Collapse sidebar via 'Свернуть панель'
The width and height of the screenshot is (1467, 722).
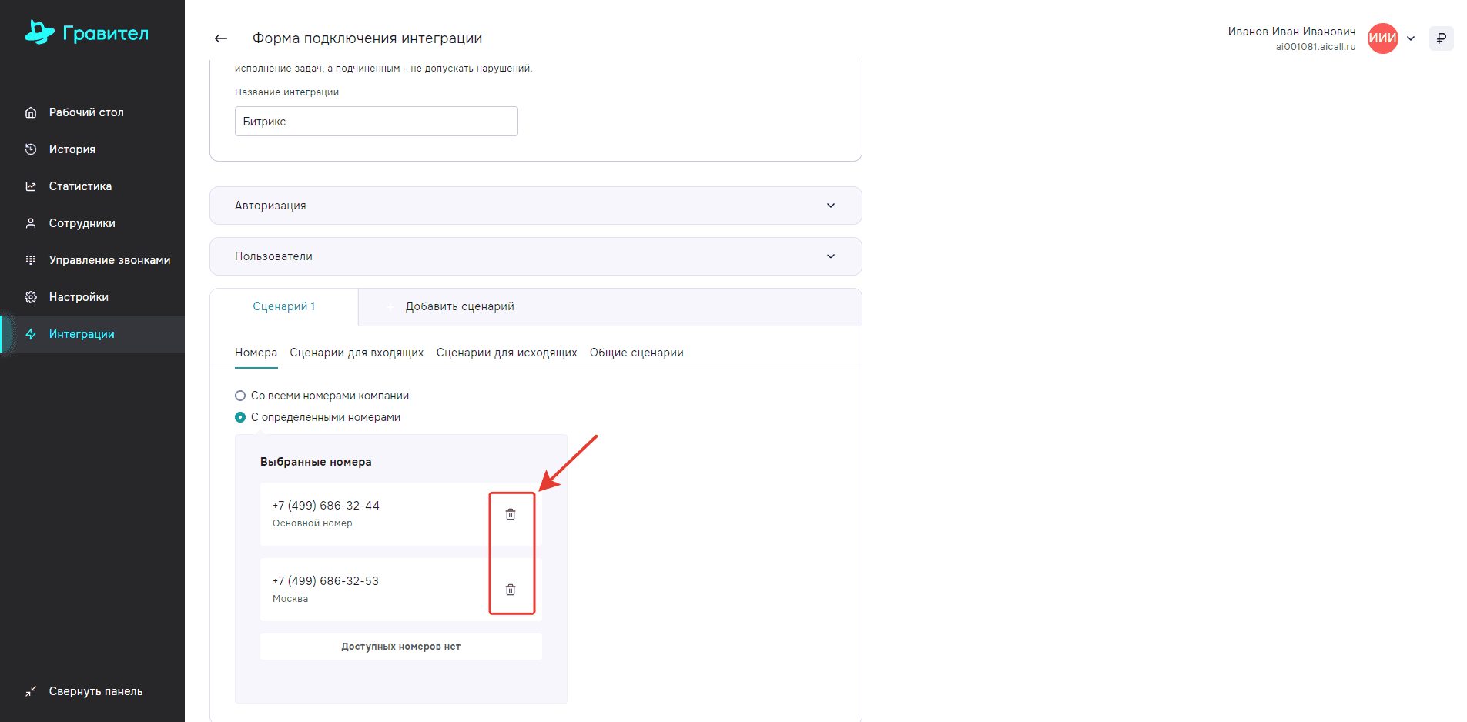coord(95,691)
